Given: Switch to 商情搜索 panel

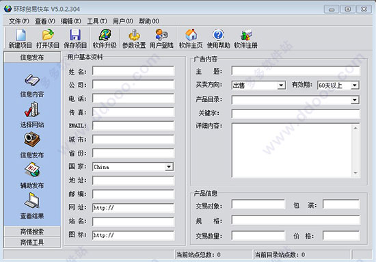Looking at the screenshot, I should tap(32, 231).
